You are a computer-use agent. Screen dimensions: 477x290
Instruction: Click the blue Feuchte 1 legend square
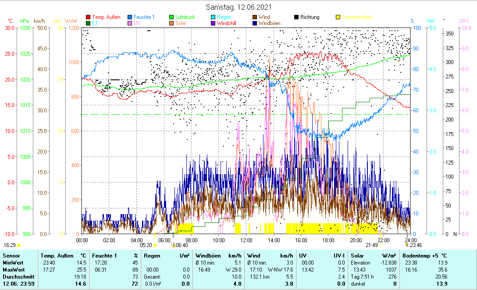(130, 18)
